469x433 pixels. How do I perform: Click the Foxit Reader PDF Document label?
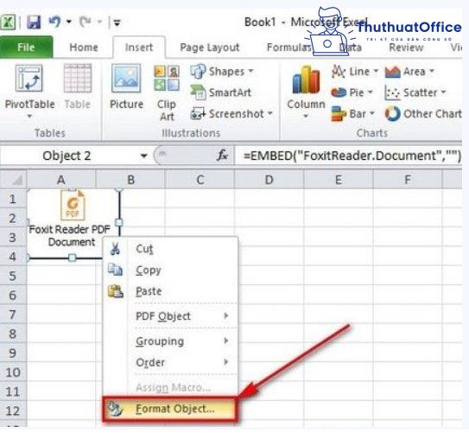(x=70, y=235)
